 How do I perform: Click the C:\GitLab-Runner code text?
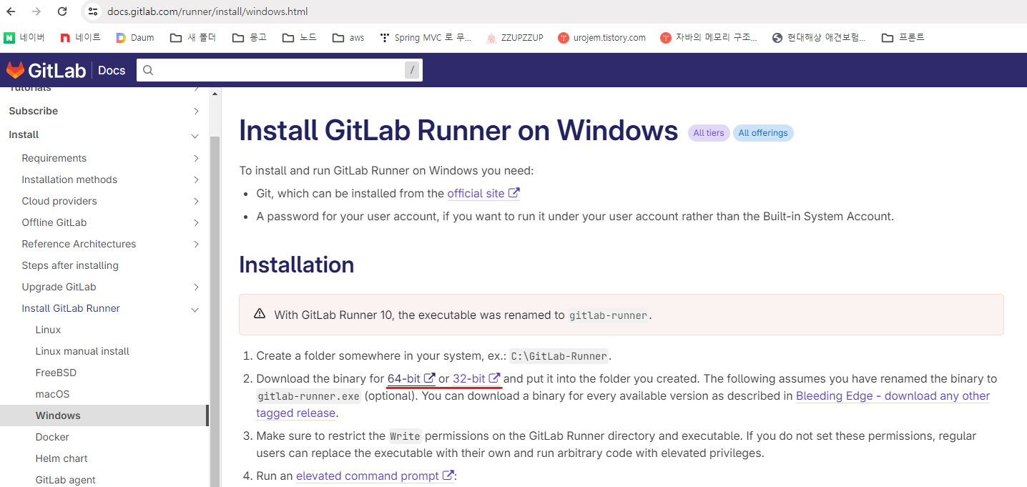[560, 355]
